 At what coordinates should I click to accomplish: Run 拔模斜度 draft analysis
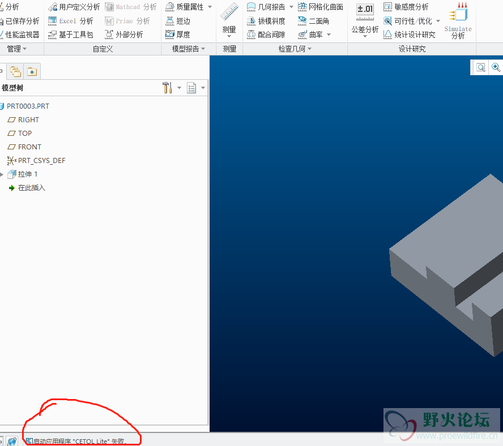click(266, 21)
